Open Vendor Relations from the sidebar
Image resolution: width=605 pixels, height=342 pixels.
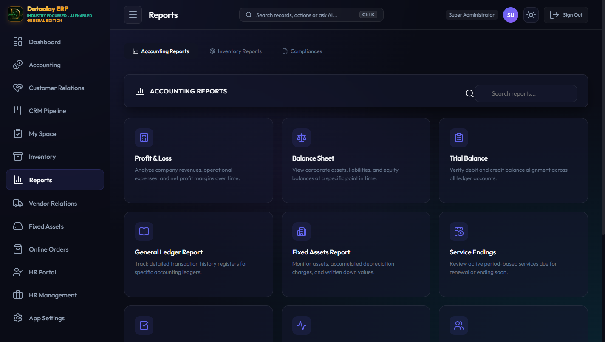pyautogui.click(x=55, y=203)
